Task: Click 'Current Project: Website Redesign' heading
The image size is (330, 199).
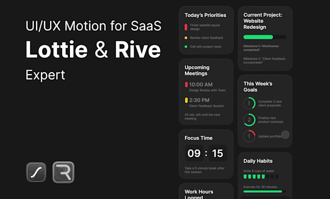Action: 263,21
